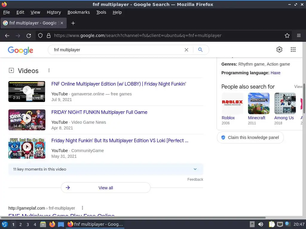Switch to workspace 3
Screen dimensions: 306x229
pos(27,225)
